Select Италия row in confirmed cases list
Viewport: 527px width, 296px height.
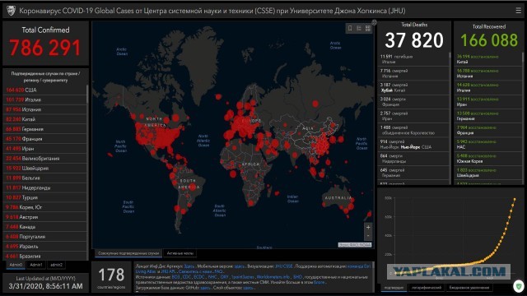[x=44, y=99]
